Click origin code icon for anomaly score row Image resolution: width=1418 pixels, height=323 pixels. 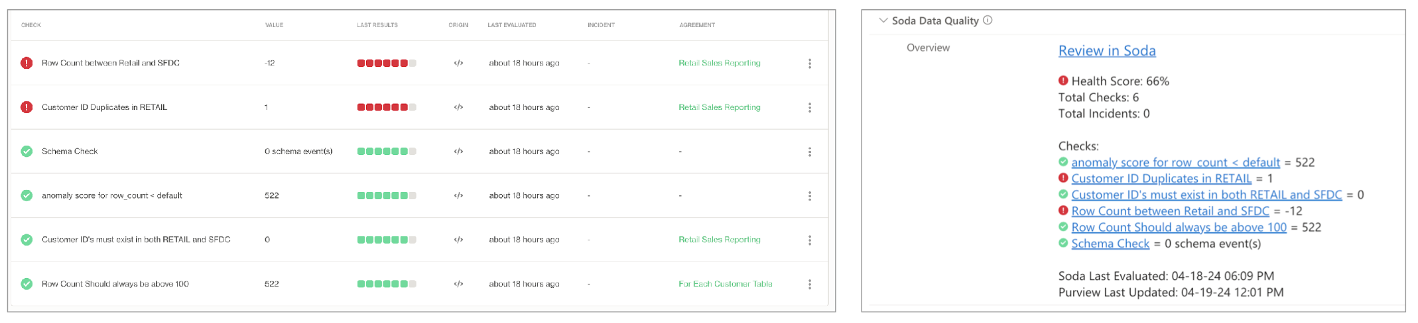[x=458, y=196]
